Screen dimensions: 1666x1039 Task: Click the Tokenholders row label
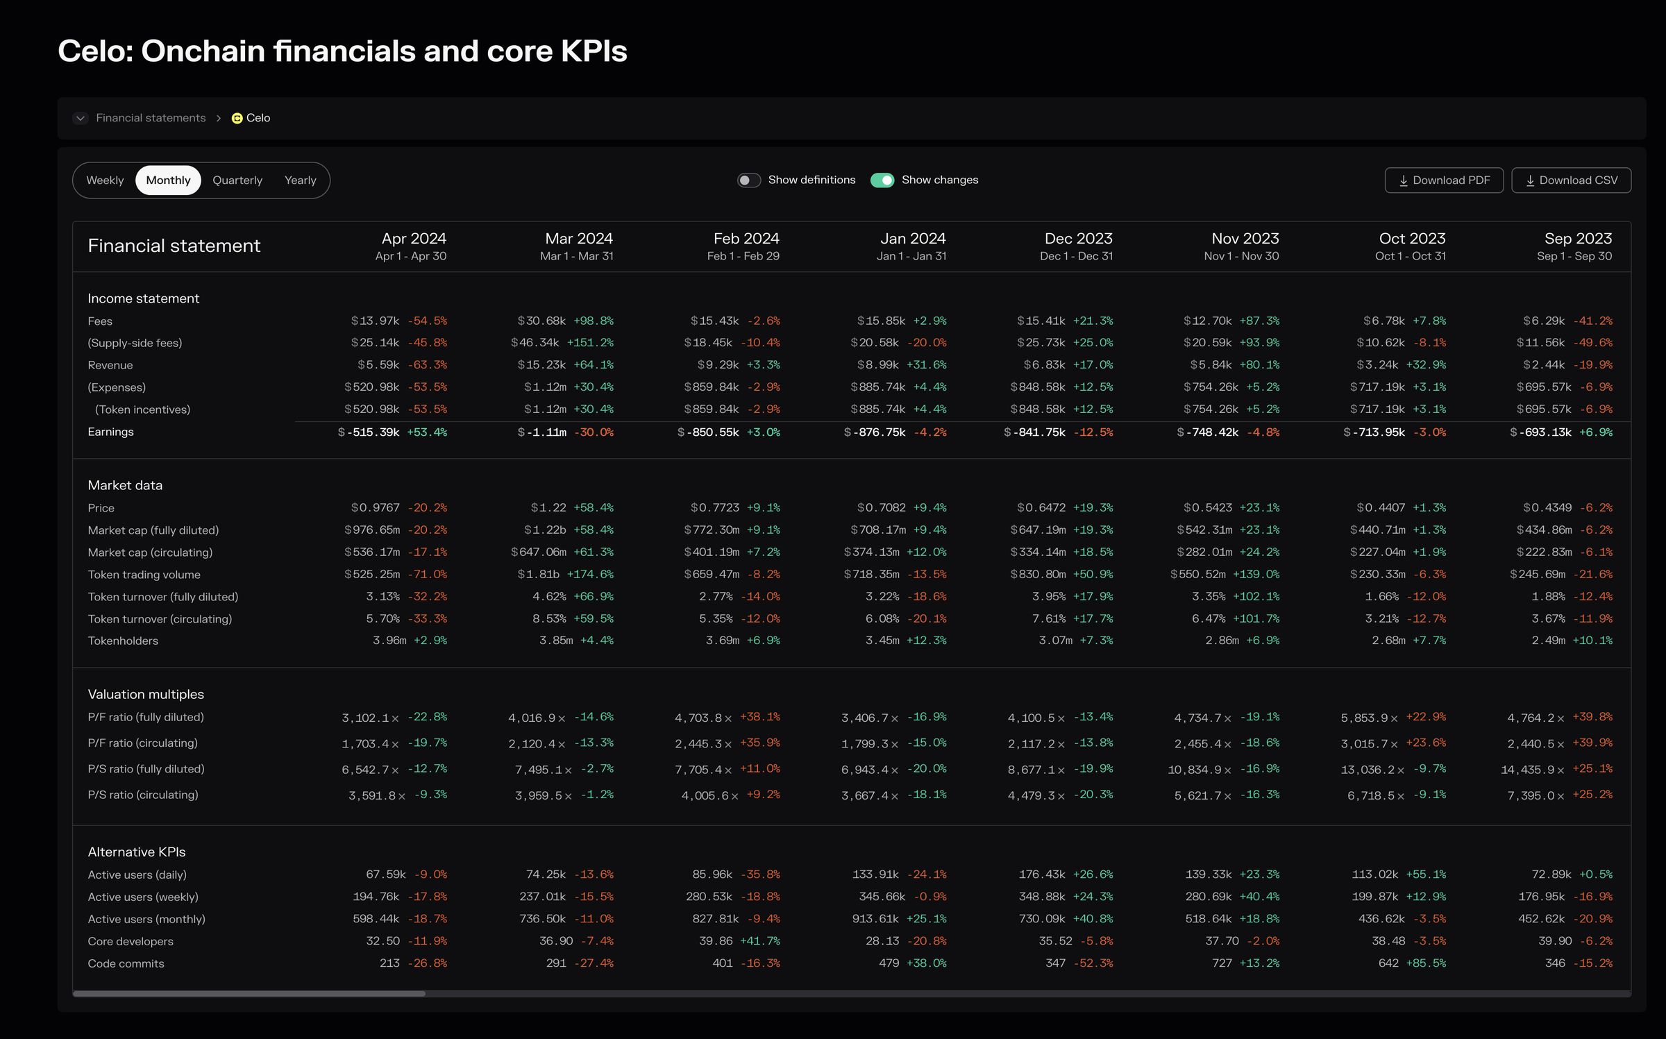coord(123,641)
